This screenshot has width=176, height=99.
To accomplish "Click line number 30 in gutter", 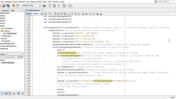I will 29,53.
